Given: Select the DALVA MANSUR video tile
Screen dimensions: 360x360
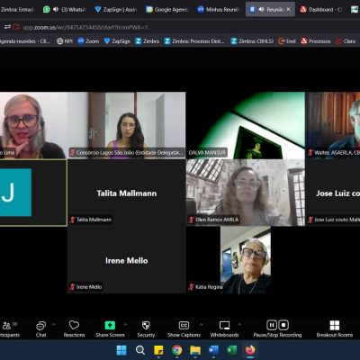Looking at the screenshot, I should pos(246,125).
